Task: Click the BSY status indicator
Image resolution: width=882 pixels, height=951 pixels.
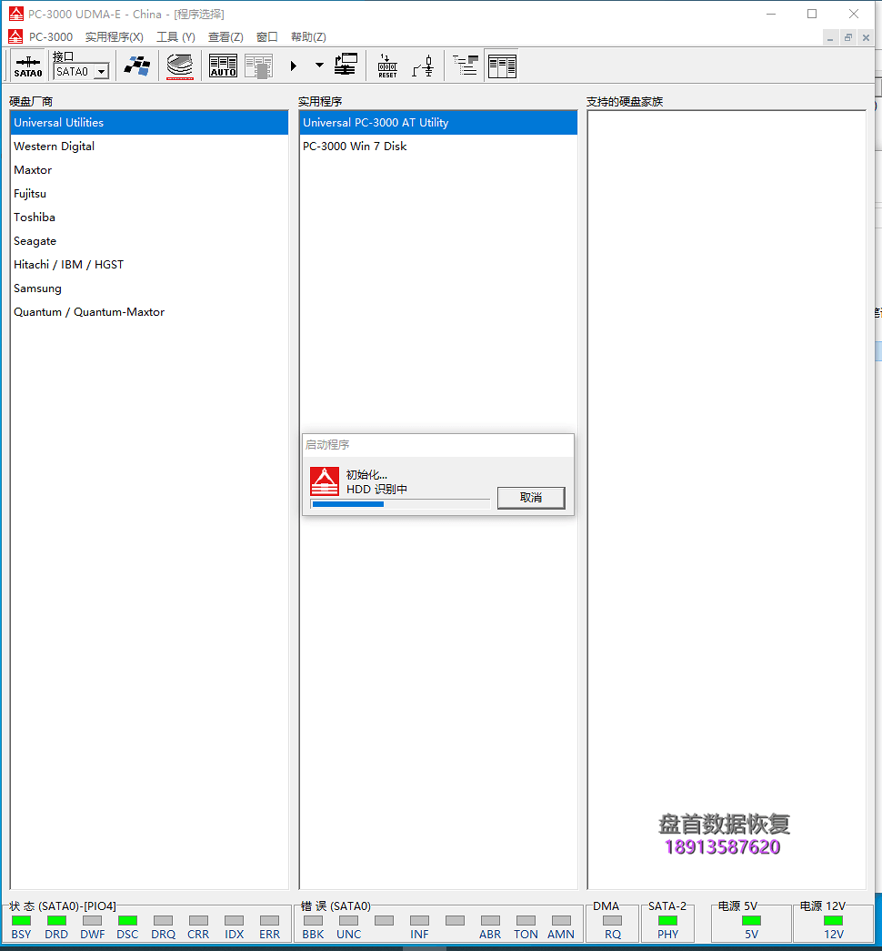Action: (x=21, y=921)
